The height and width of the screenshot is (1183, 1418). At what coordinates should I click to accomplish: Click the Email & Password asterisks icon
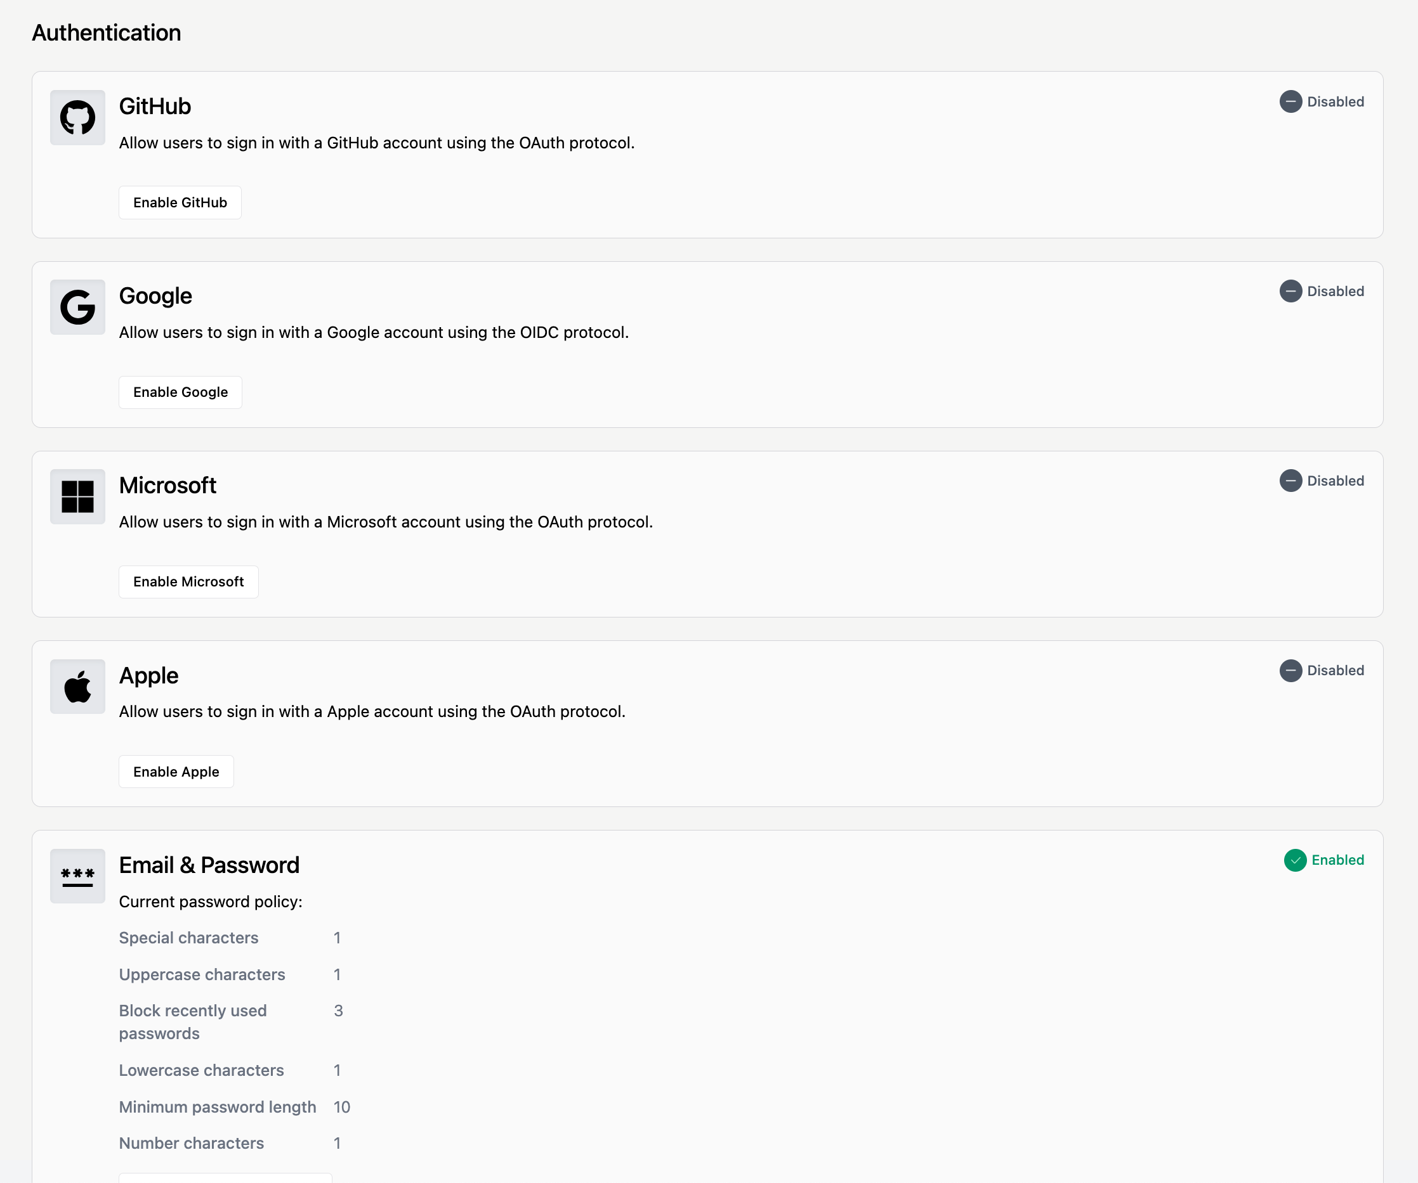point(77,876)
